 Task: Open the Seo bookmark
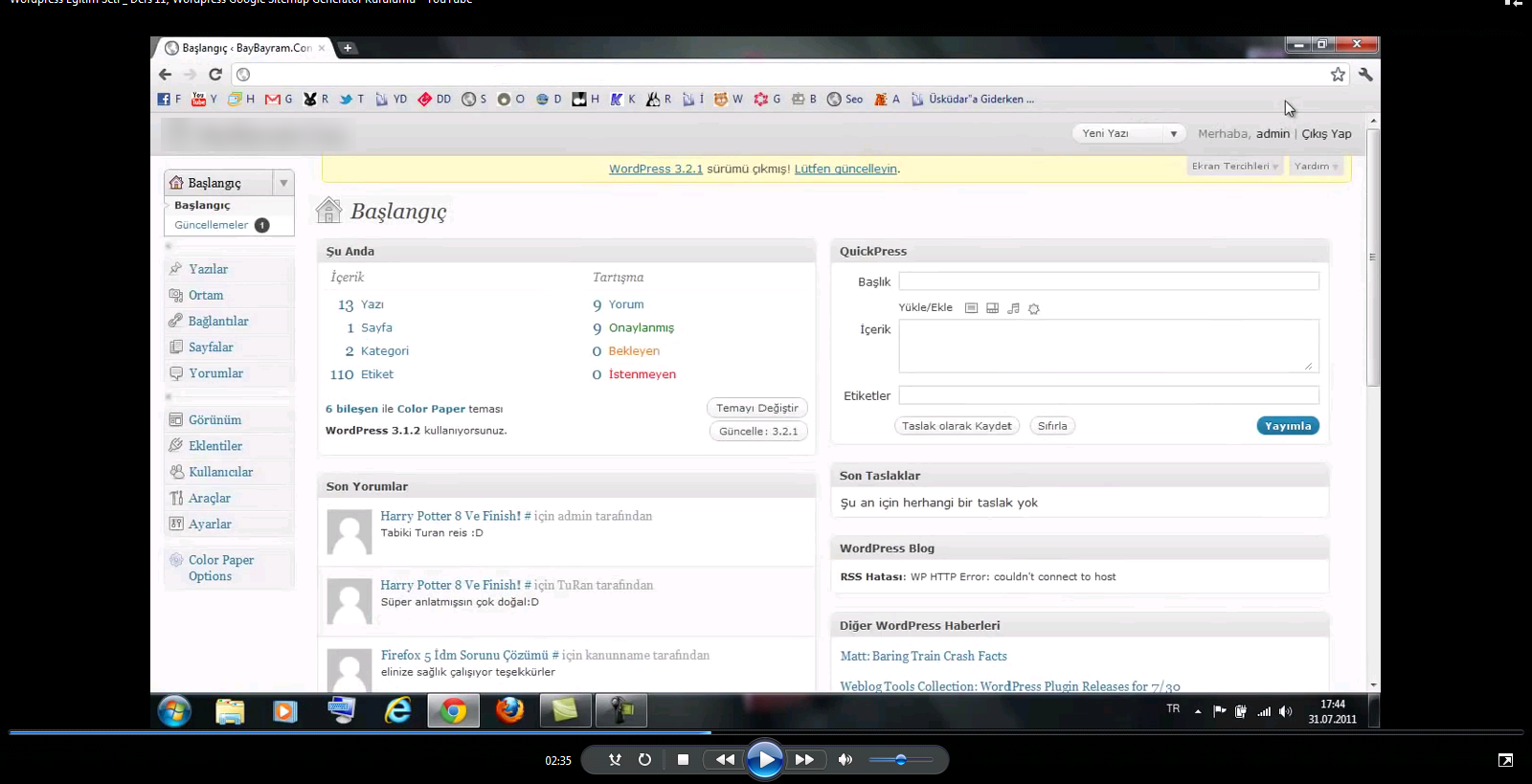845,99
